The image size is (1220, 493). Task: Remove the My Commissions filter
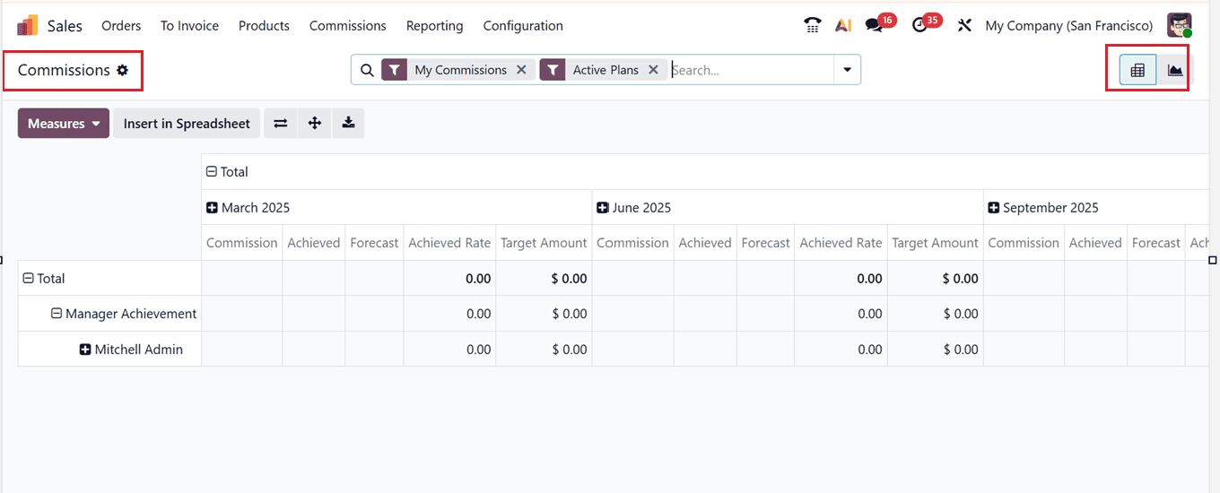pyautogui.click(x=521, y=70)
